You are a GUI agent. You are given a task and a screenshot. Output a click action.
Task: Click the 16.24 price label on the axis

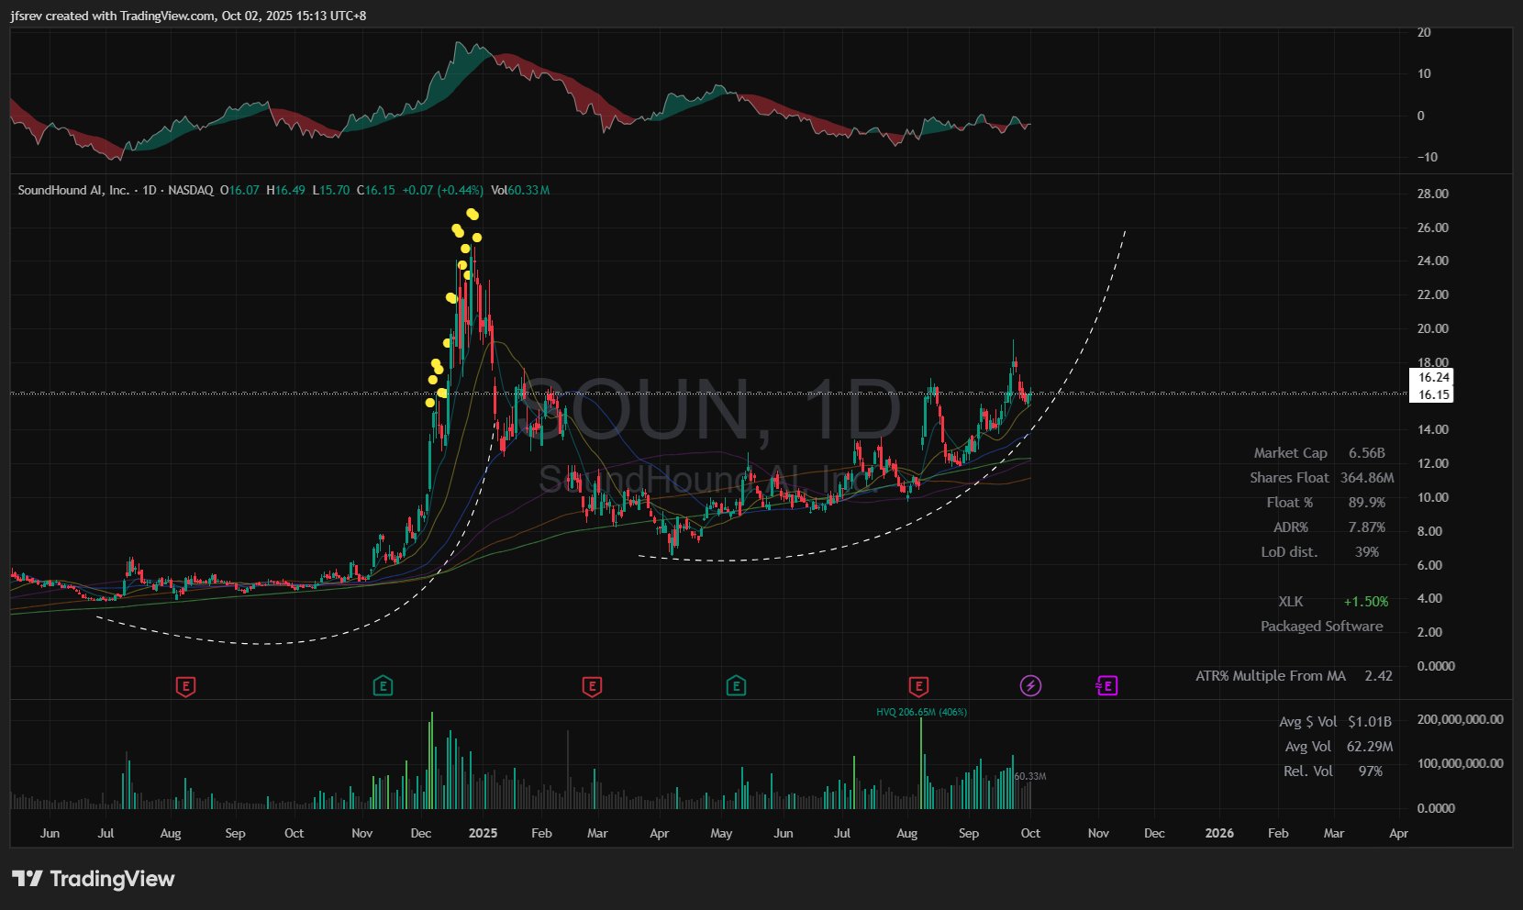[1433, 377]
